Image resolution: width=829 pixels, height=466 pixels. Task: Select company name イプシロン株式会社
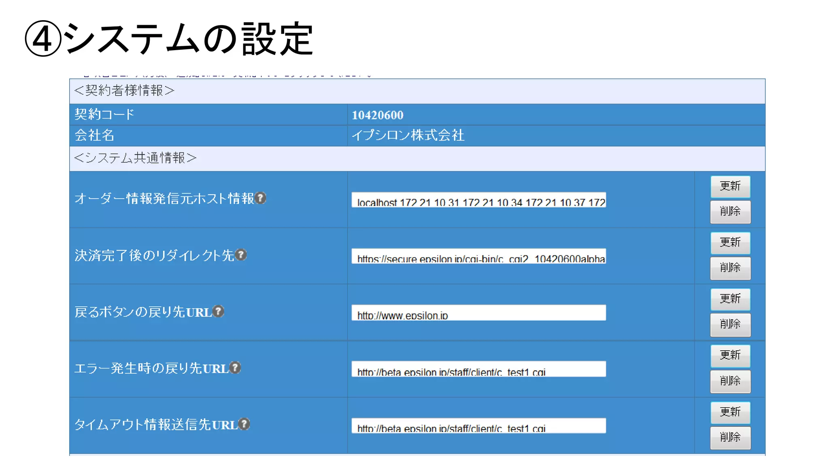tap(408, 136)
